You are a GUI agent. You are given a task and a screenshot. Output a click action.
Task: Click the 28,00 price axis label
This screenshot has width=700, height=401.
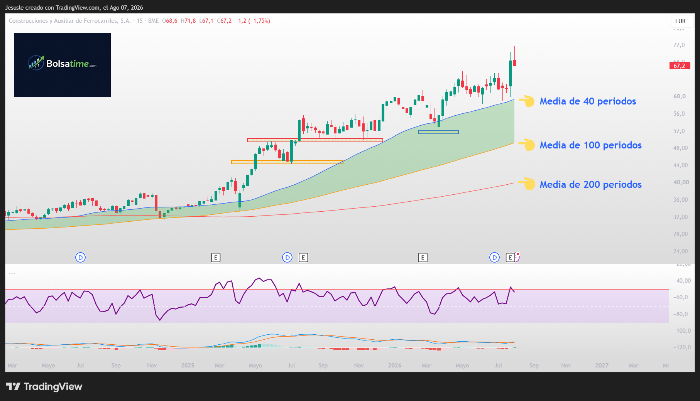(x=680, y=234)
